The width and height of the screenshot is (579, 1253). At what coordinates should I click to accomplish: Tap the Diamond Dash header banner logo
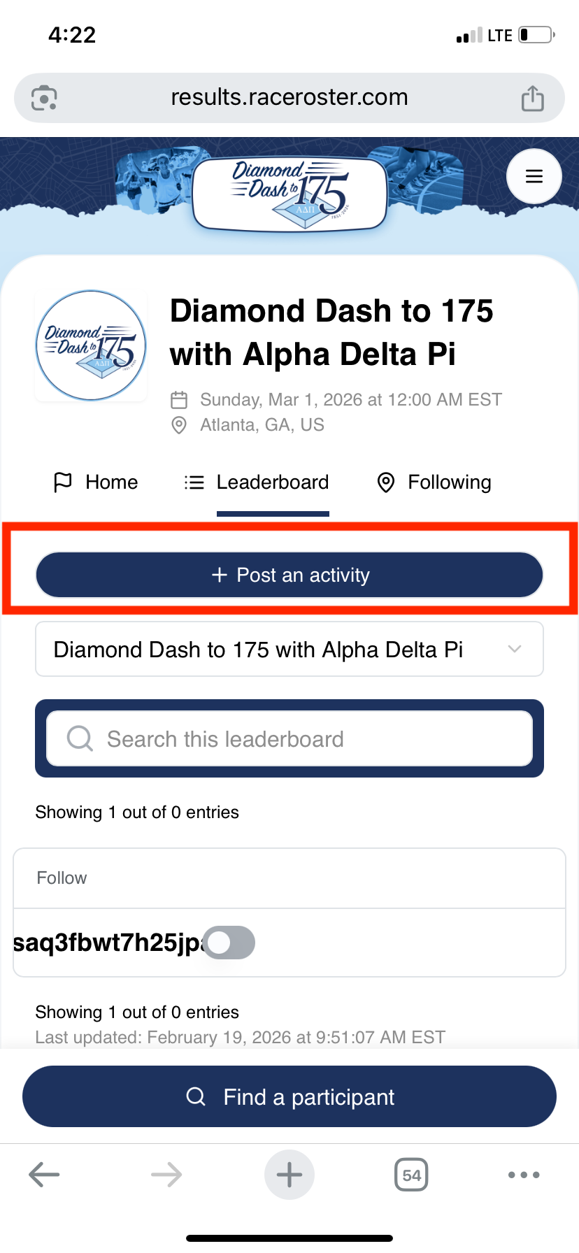tap(289, 193)
